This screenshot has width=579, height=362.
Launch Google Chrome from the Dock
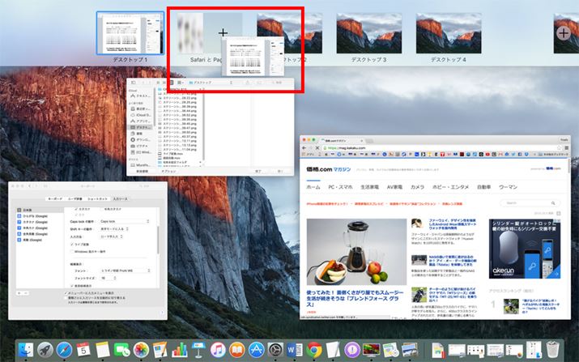coord(314,350)
